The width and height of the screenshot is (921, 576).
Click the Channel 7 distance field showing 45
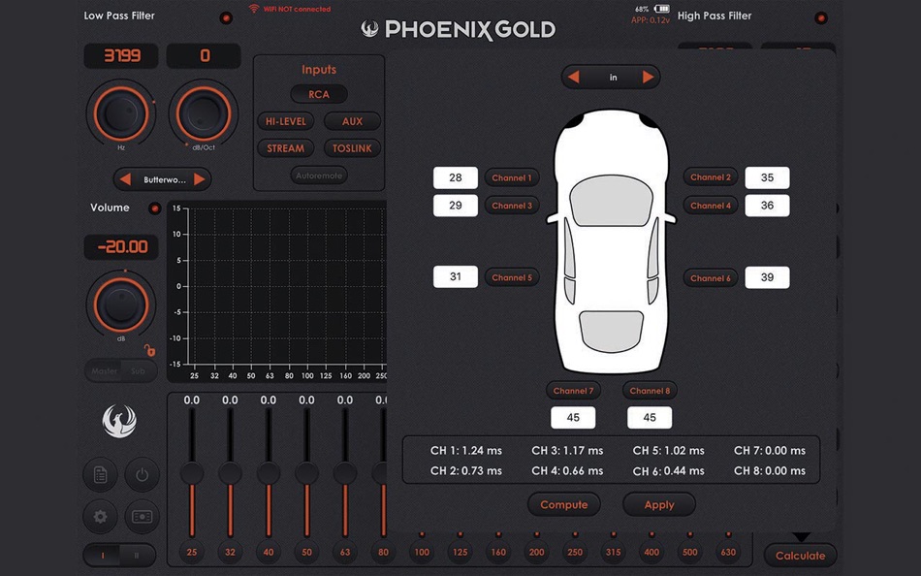pos(573,417)
